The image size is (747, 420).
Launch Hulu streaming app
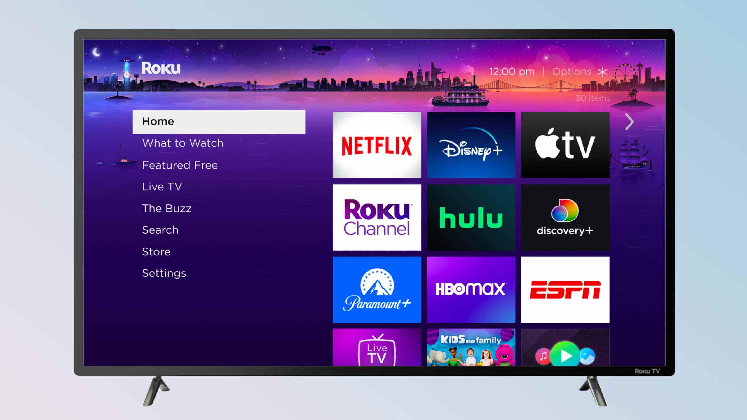point(471,216)
